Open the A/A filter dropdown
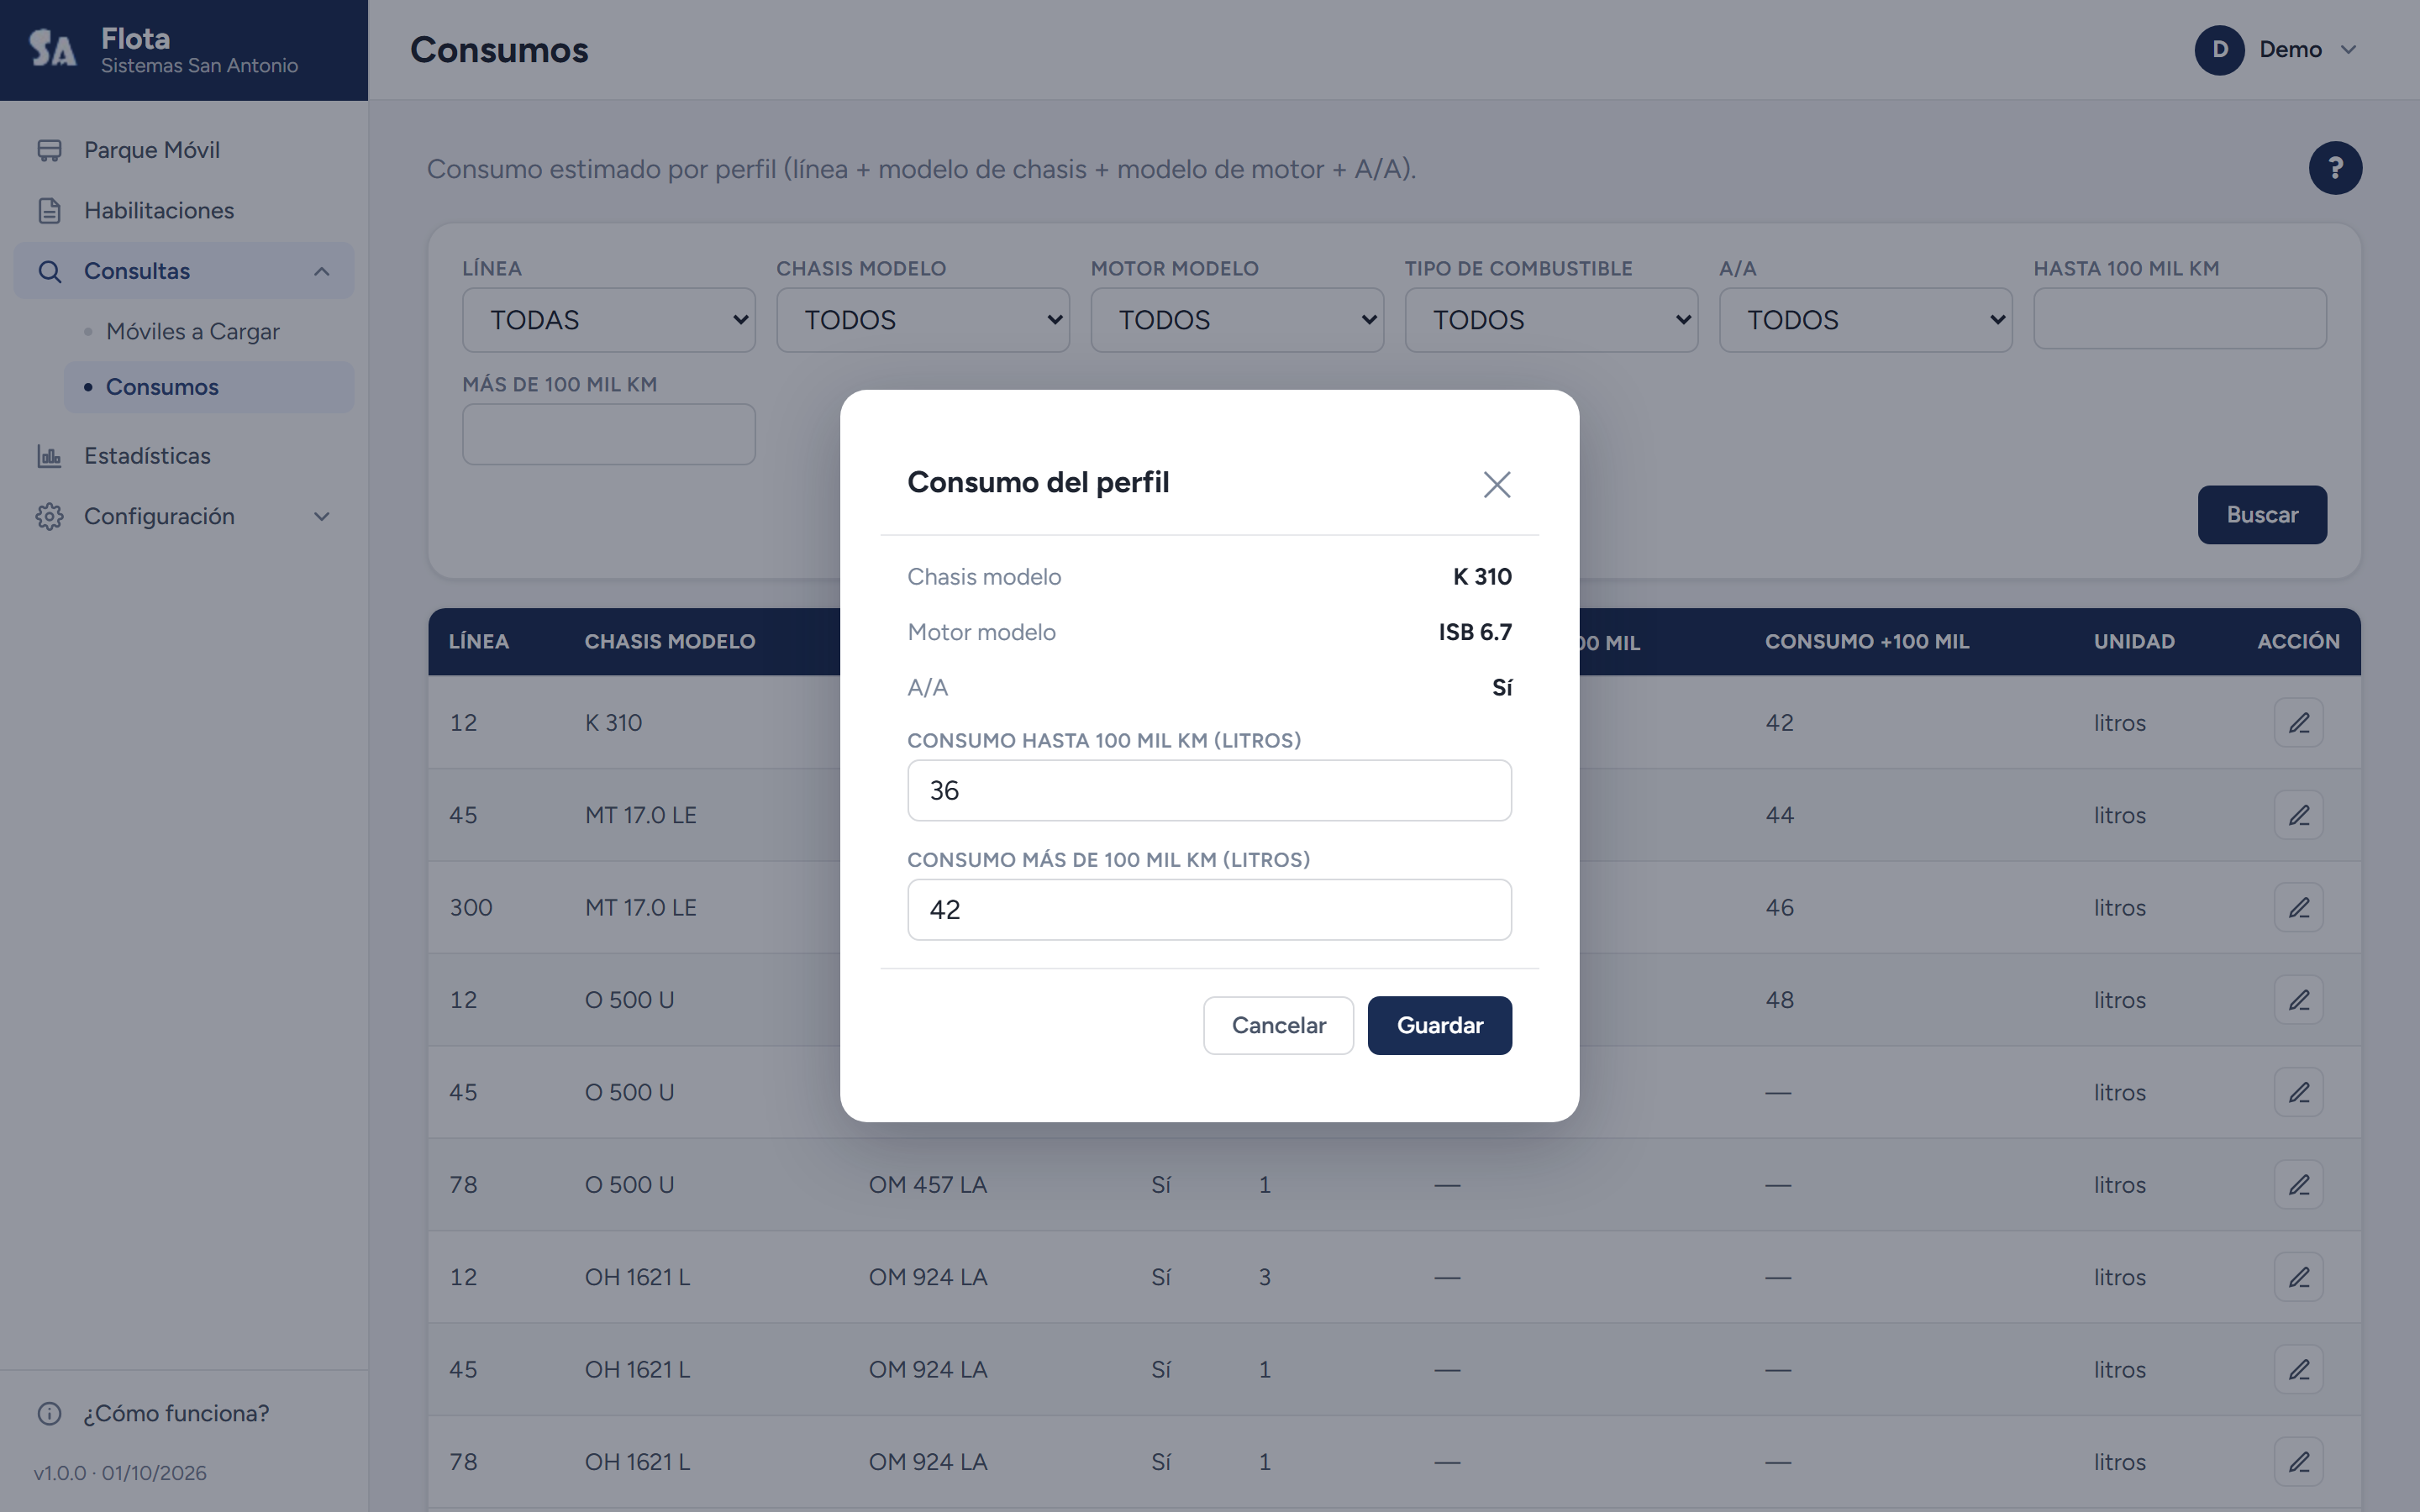Viewport: 2420px width, 1512px height. (x=1865, y=320)
